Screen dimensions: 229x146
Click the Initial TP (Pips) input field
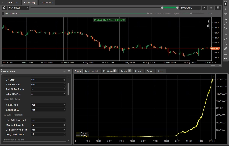click(47, 94)
